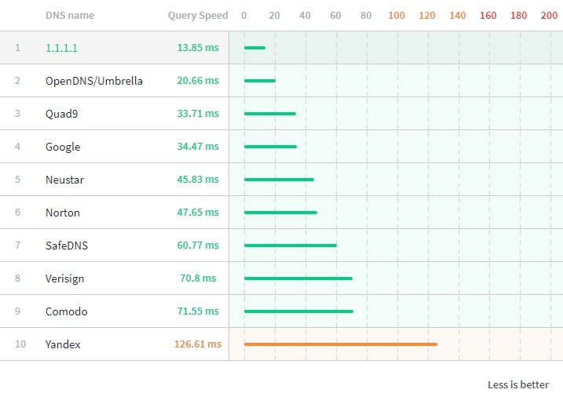This screenshot has height=404, width=563.
Task: Click the Neustar DNS name
Action: (64, 180)
